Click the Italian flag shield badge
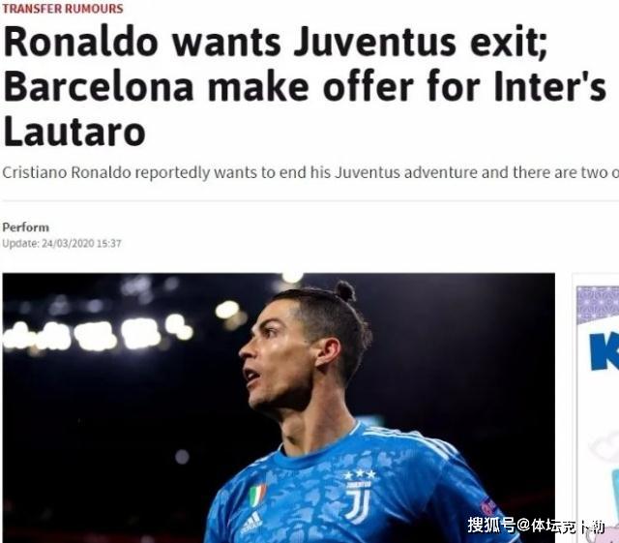Image resolution: width=619 pixels, height=543 pixels. pos(257,496)
